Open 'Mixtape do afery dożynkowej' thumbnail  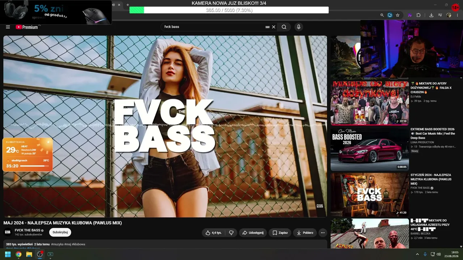click(x=369, y=103)
